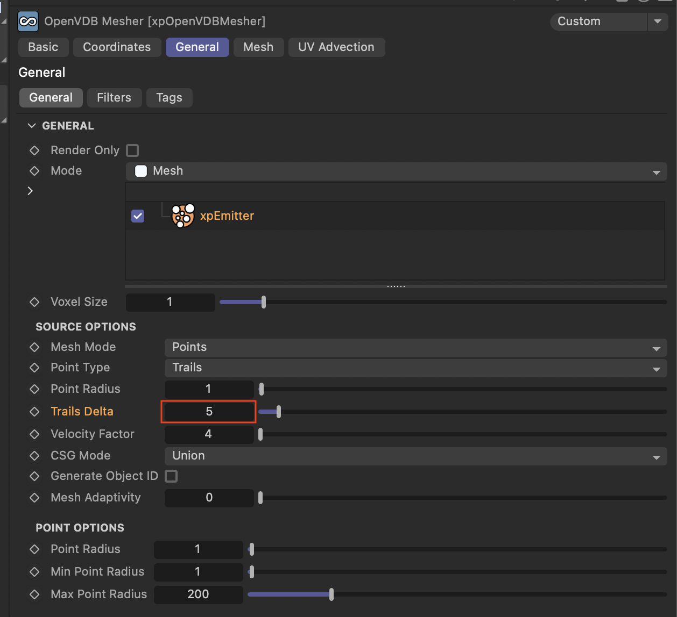Click keyframe diamond next to Mode
Viewport: 677px width, 617px height.
pos(34,171)
